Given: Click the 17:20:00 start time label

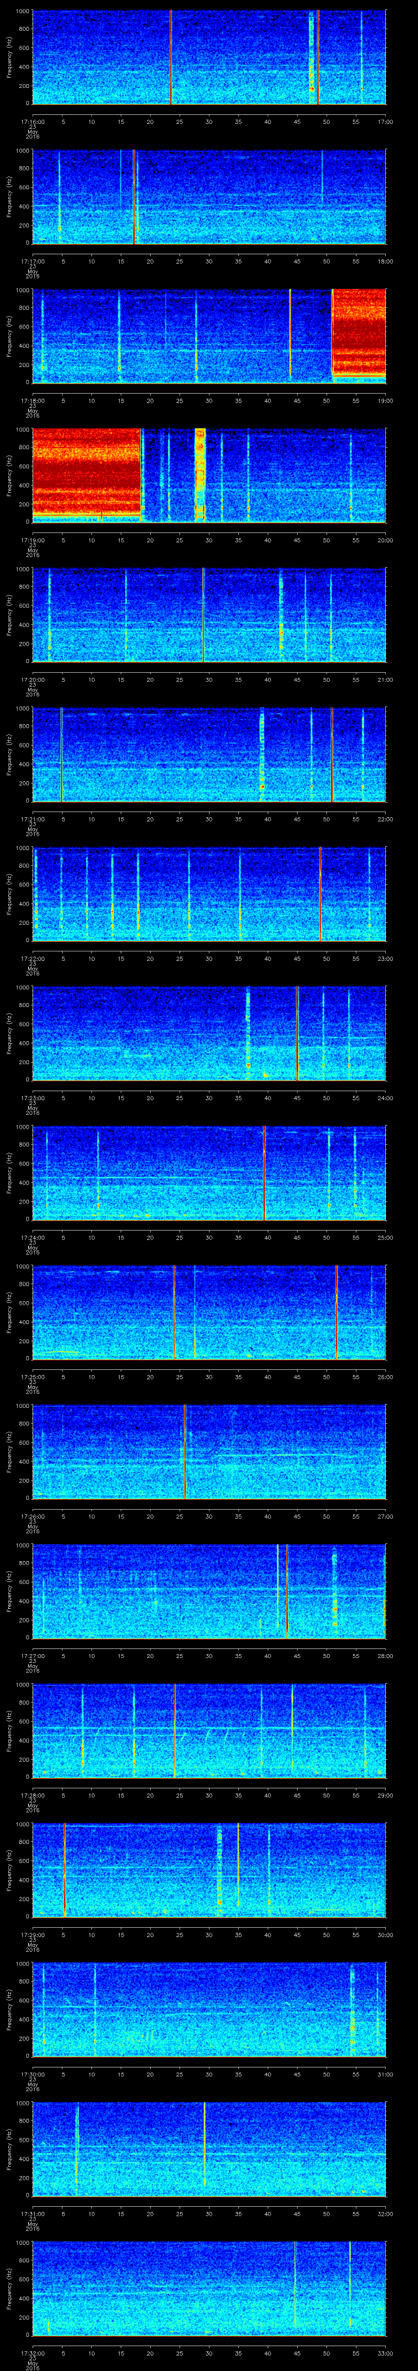Looking at the screenshot, I should tap(32, 679).
